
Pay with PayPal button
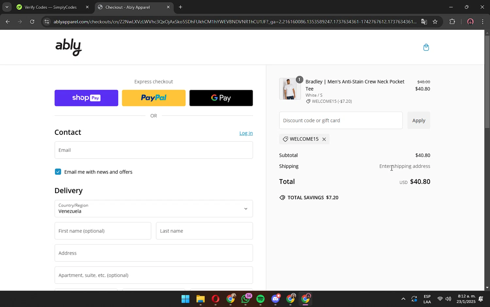pos(154,98)
